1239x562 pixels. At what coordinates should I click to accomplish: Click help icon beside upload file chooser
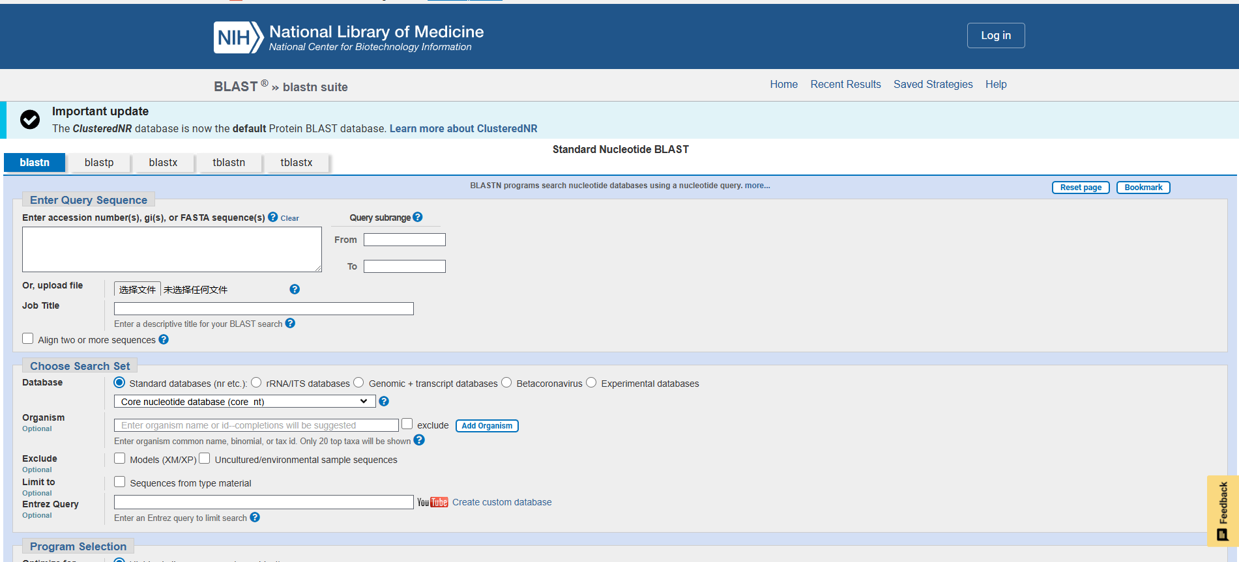coord(295,289)
